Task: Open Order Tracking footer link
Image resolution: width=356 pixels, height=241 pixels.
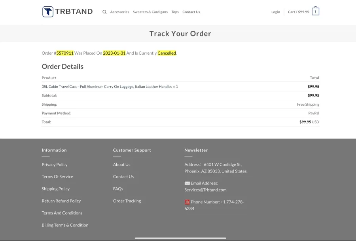Action: click(x=127, y=201)
